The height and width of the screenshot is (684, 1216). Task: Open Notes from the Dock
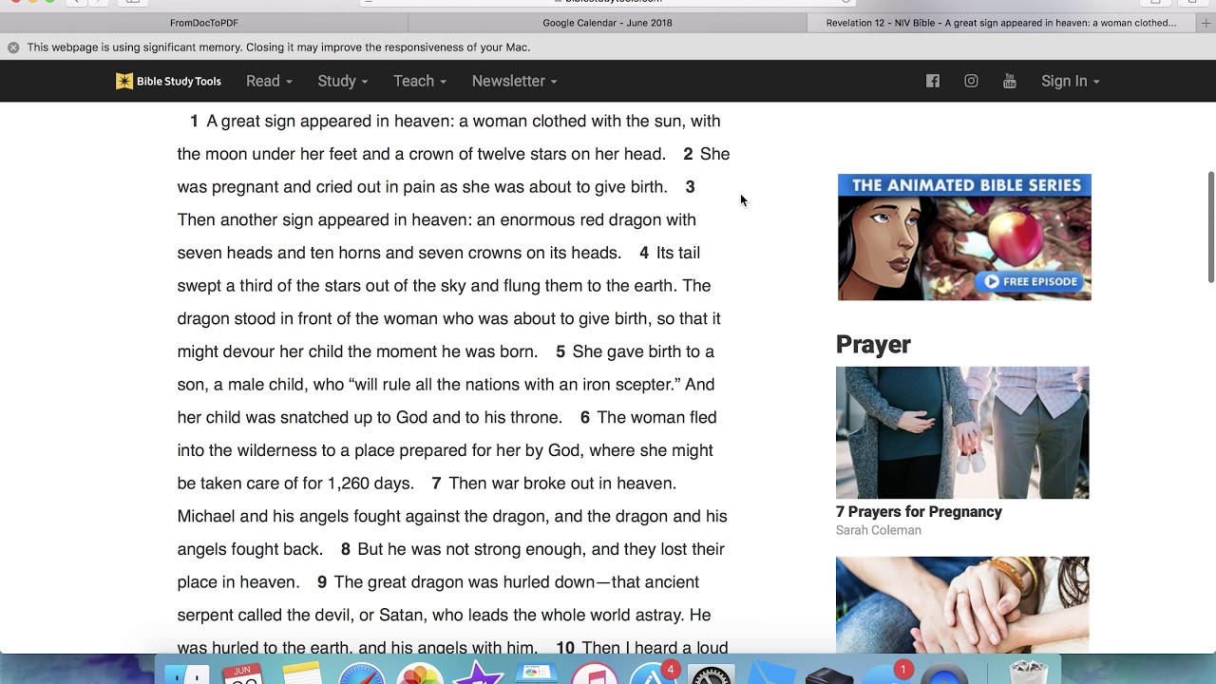(302, 673)
